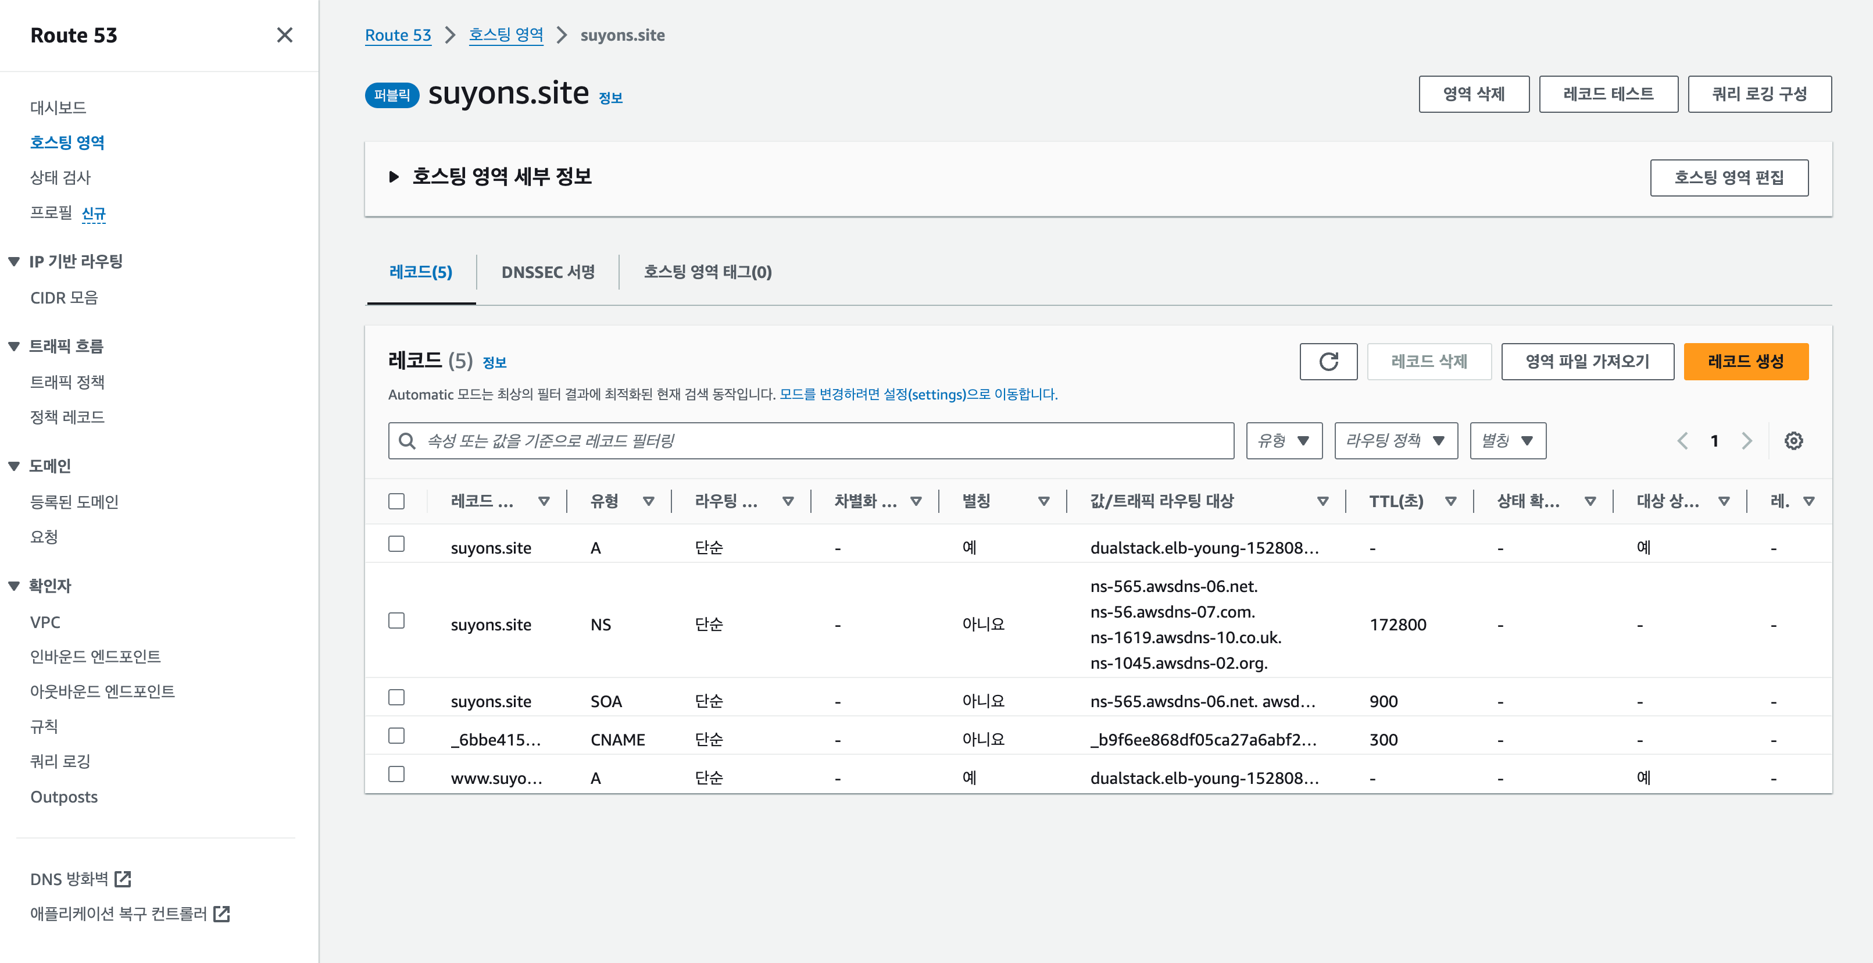Open the 라우팅 정책 filter dropdown
Image resolution: width=1873 pixels, height=963 pixels.
coord(1395,441)
